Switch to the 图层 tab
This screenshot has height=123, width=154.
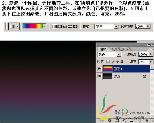(103, 49)
